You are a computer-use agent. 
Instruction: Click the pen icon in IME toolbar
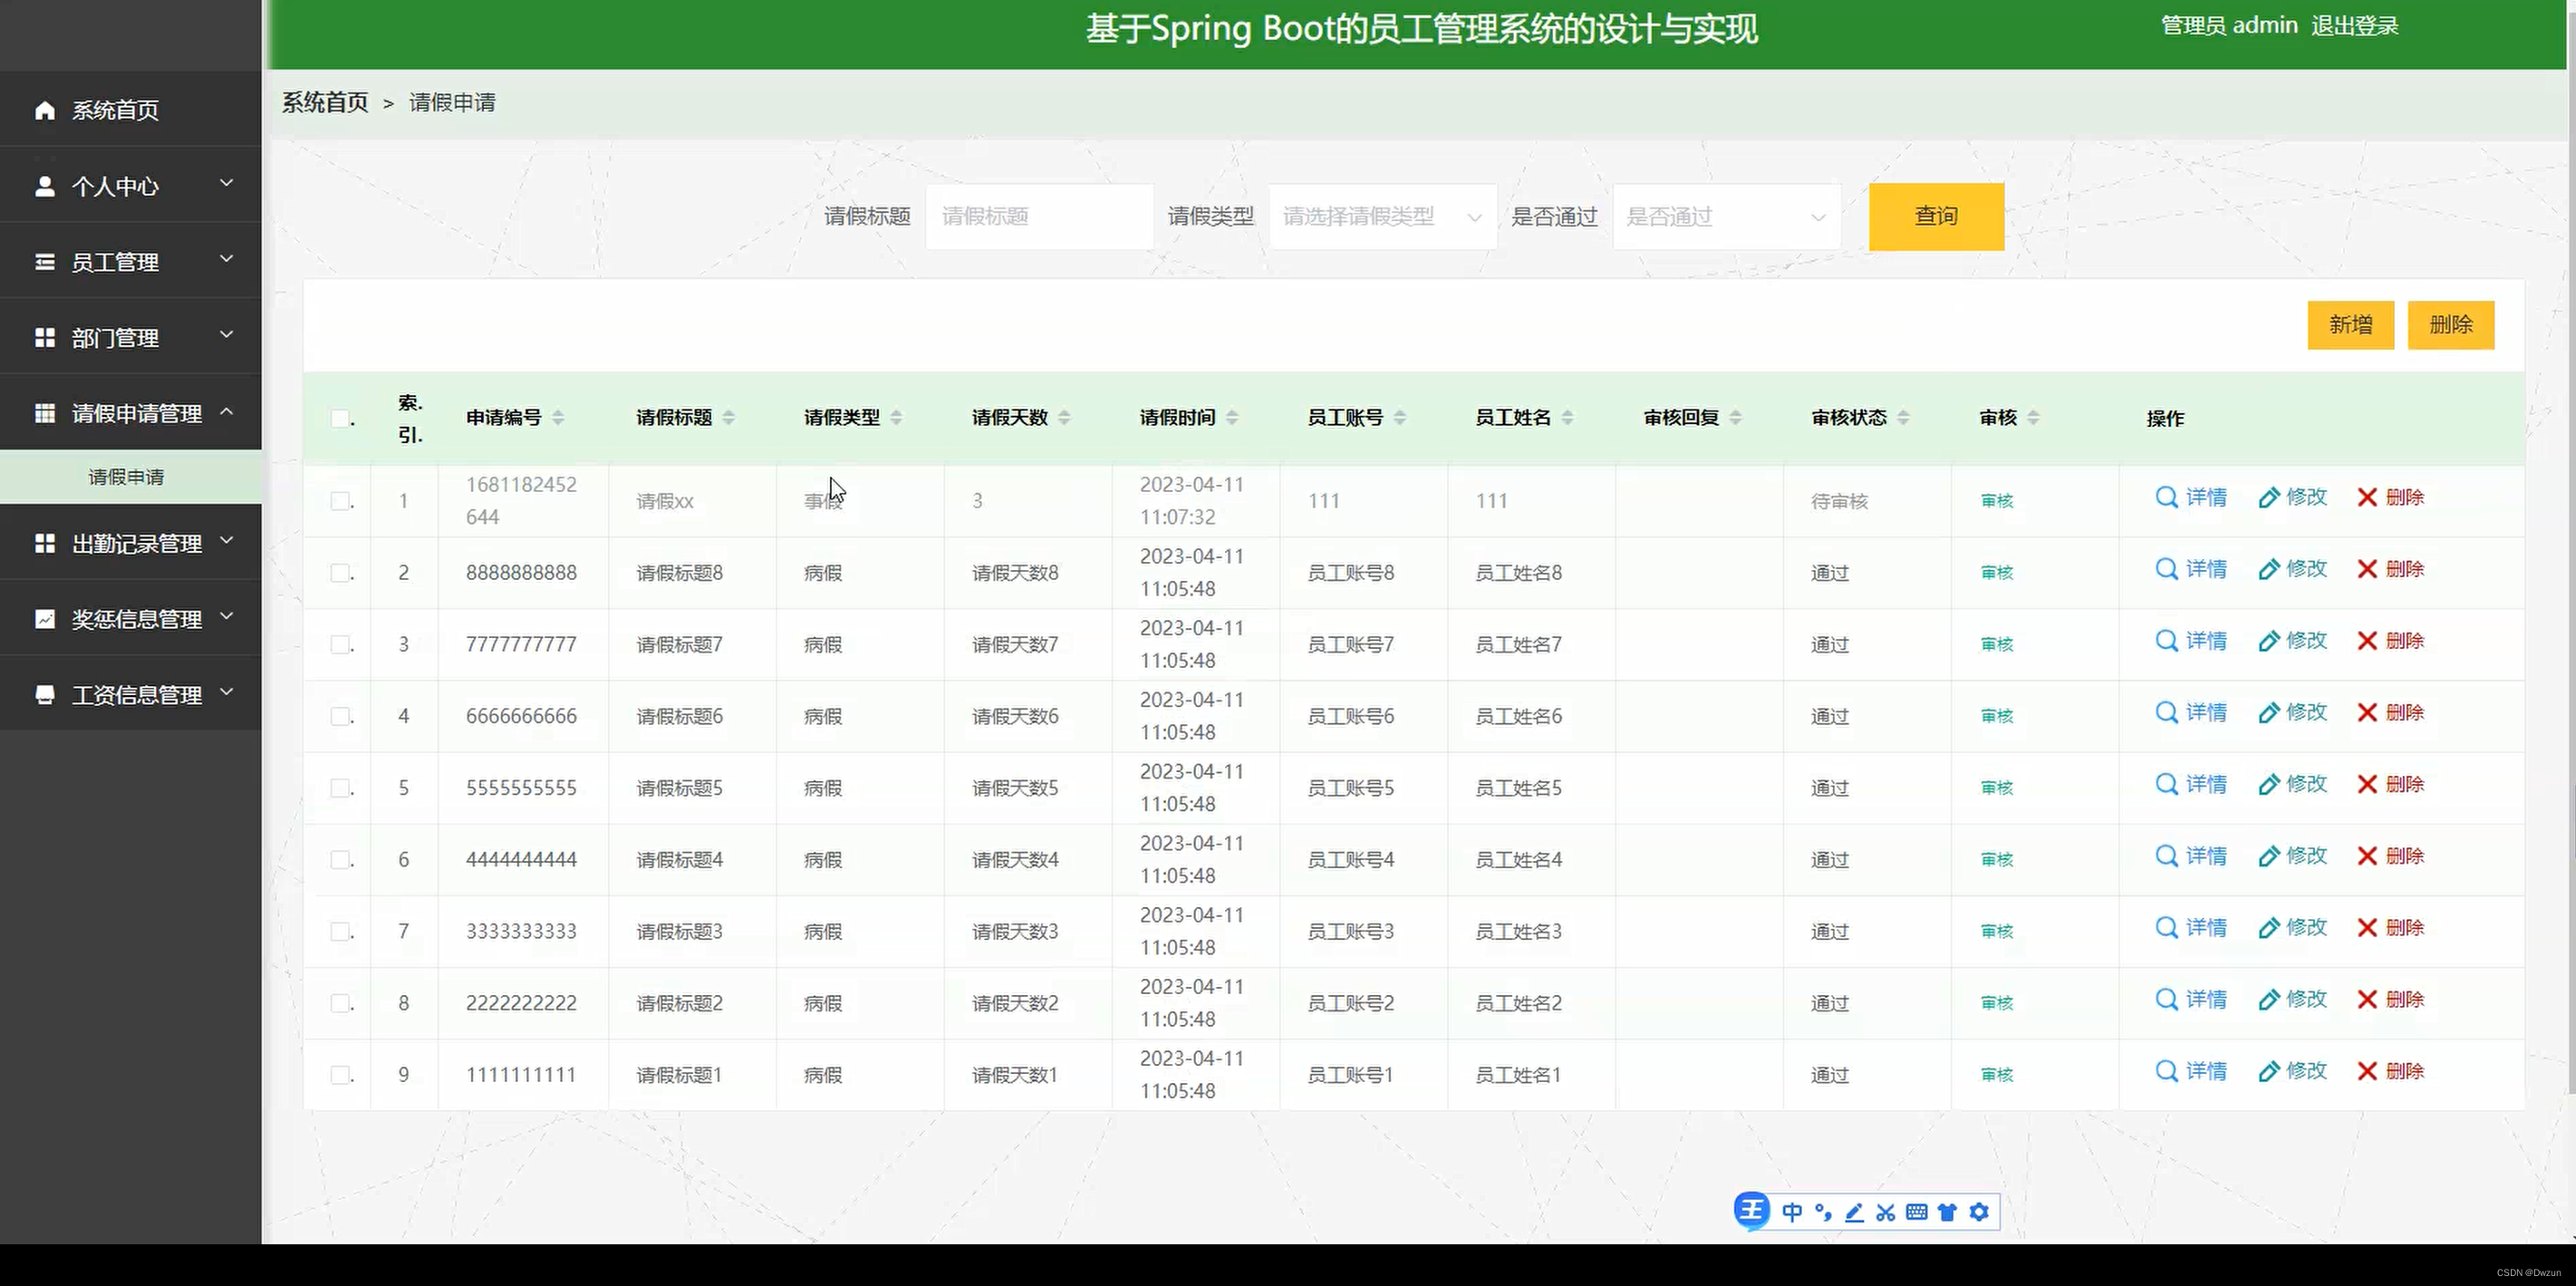coord(1854,1212)
